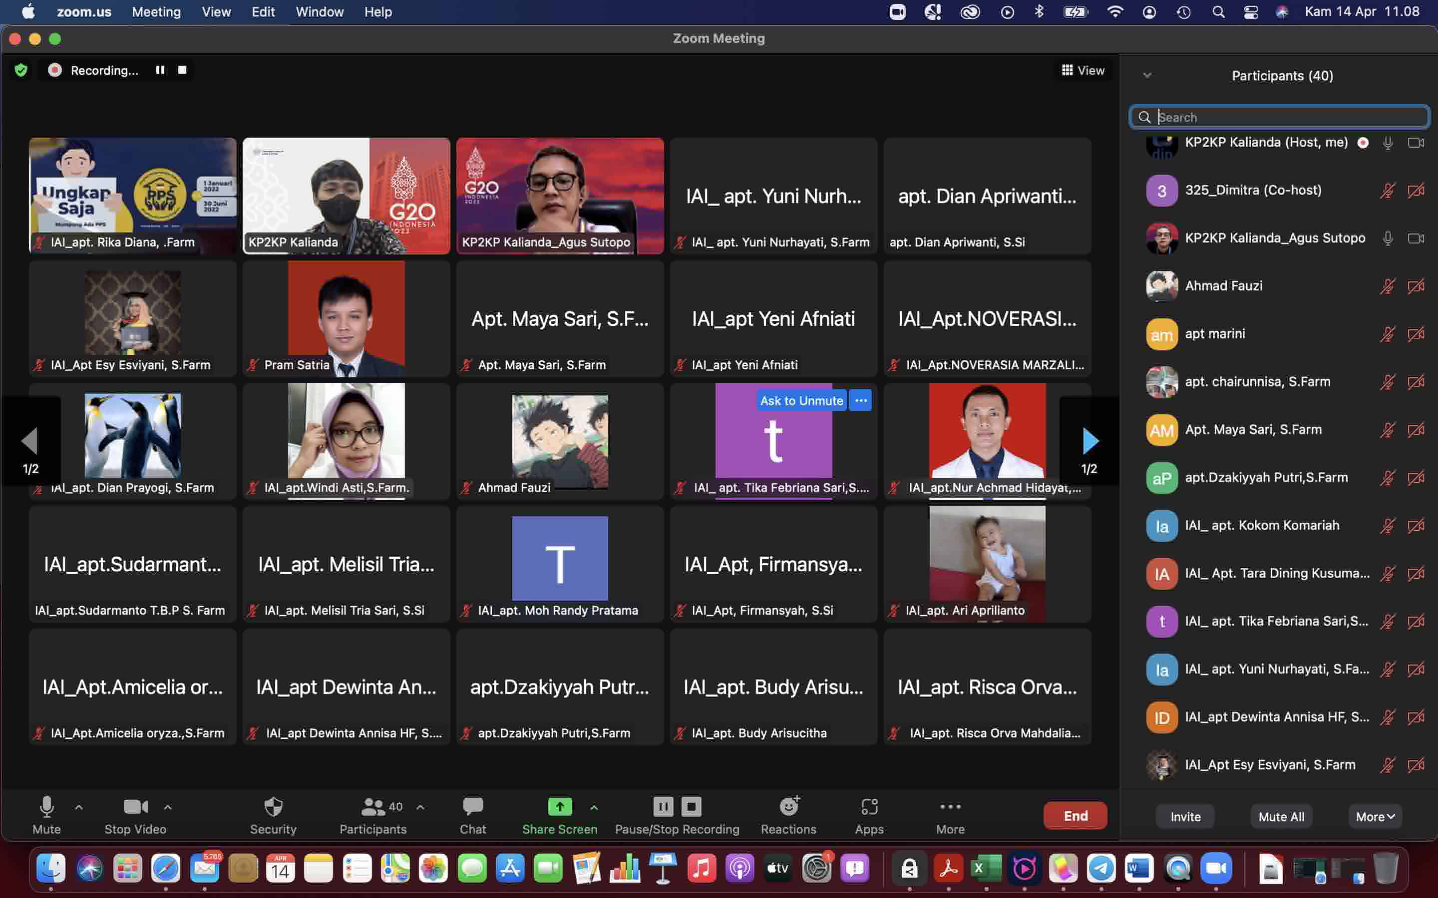Mute the microphone
The height and width of the screenshot is (898, 1438).
[x=46, y=808]
